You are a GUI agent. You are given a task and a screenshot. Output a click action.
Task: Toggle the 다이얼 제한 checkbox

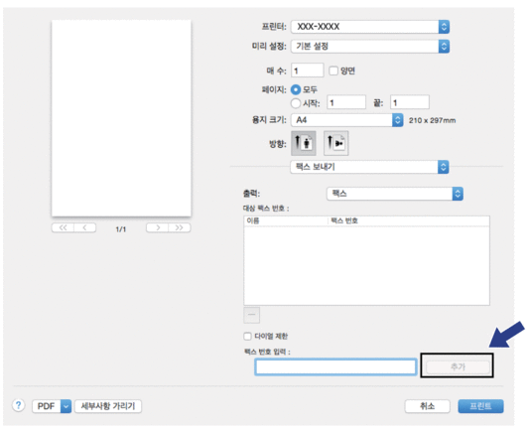point(247,336)
